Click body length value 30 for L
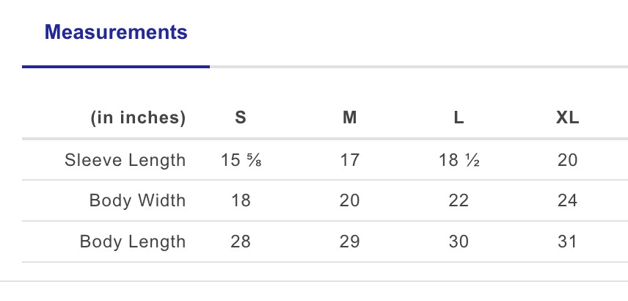Screen dimensions: 628x301 click(459, 242)
